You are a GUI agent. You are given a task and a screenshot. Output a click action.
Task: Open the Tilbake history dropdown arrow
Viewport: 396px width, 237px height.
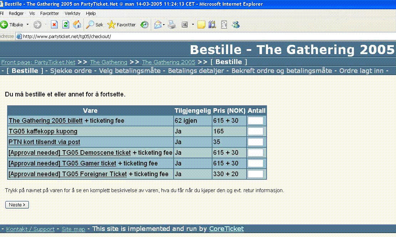point(27,25)
